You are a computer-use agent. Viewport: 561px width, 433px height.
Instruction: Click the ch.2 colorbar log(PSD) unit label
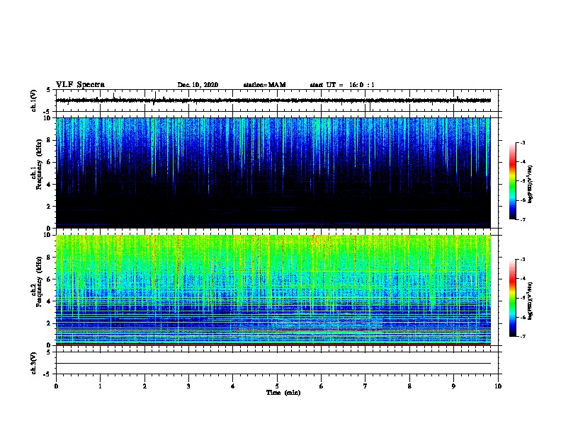click(531, 301)
